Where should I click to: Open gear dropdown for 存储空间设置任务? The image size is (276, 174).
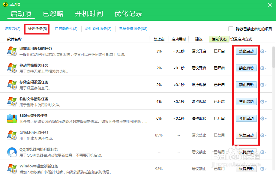click(x=263, y=85)
